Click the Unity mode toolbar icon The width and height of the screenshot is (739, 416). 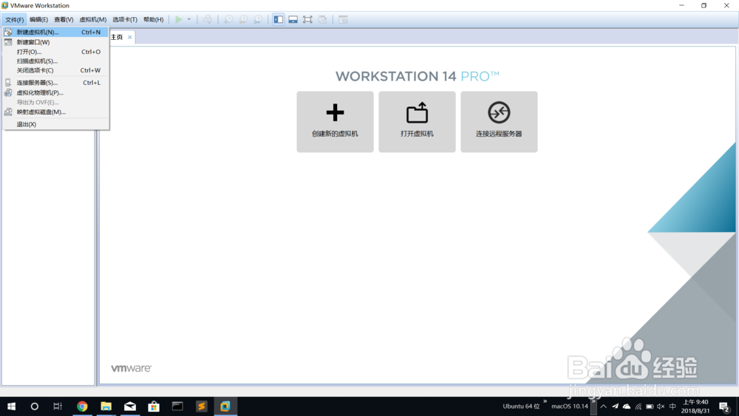pyautogui.click(x=322, y=19)
